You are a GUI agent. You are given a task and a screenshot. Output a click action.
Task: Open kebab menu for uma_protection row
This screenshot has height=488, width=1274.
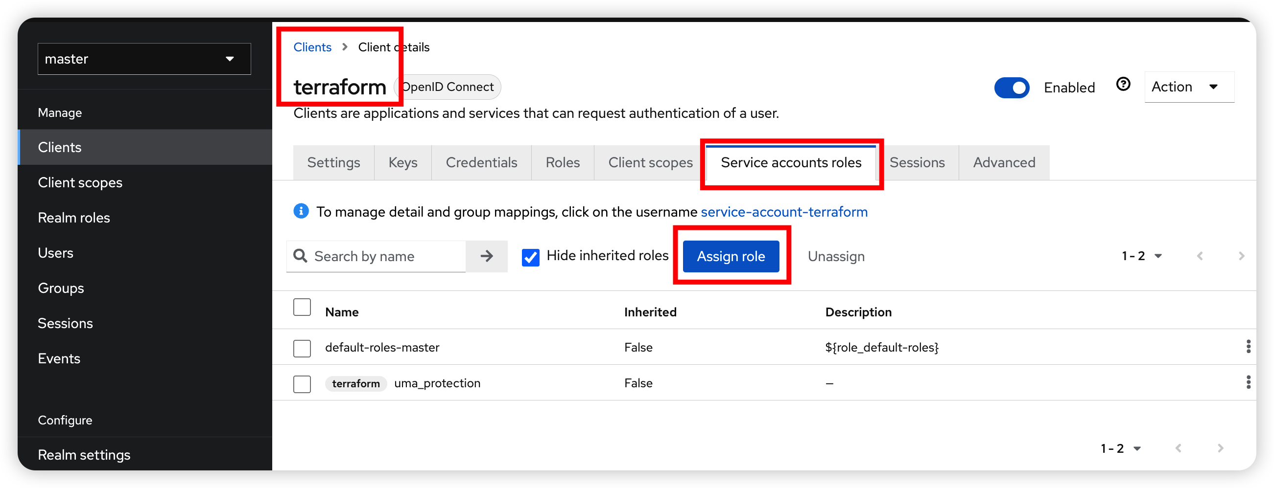(x=1248, y=382)
